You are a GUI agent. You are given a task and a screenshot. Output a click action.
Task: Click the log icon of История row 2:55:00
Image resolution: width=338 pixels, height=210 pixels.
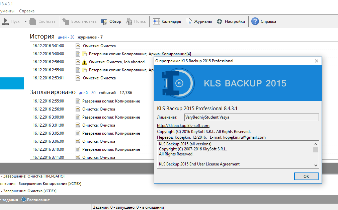(78, 70)
